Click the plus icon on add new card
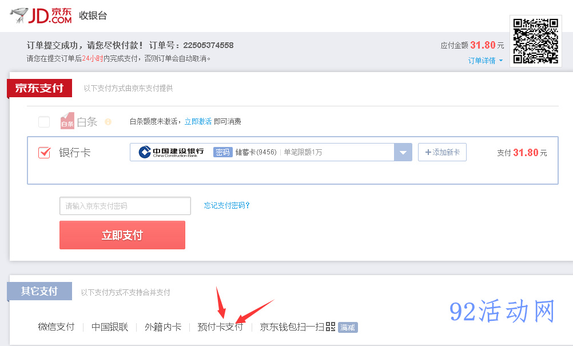Viewport: 573px width, 346px height. point(428,152)
